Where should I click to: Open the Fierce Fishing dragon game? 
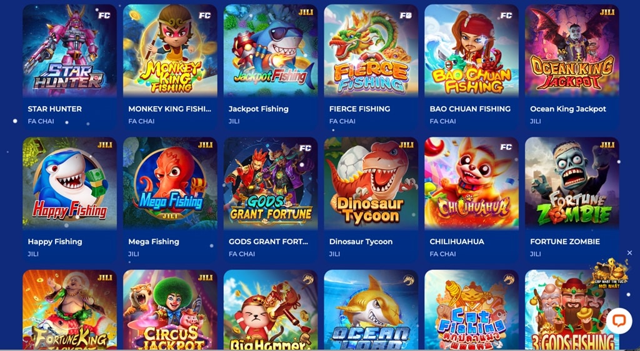coord(371,51)
